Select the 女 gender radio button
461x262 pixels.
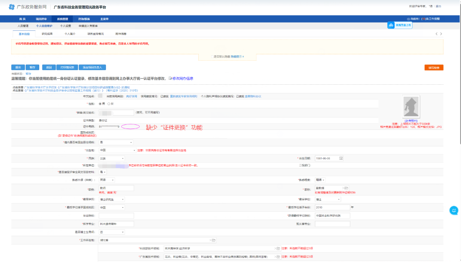pos(108,104)
